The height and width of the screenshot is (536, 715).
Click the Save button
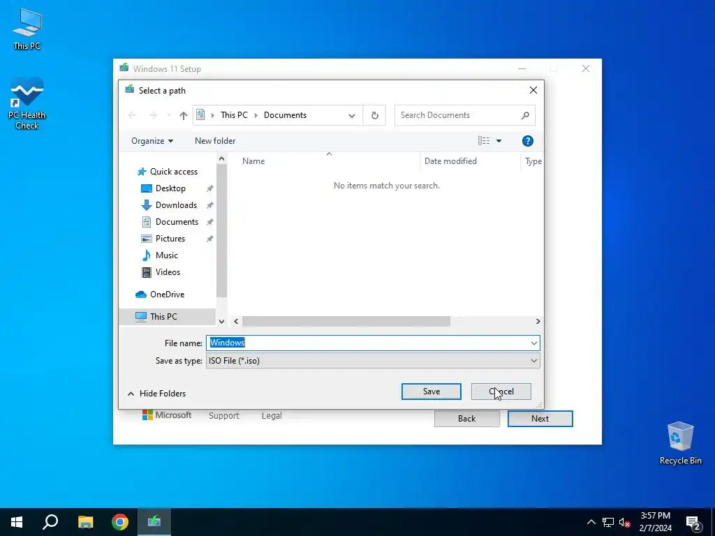(432, 392)
